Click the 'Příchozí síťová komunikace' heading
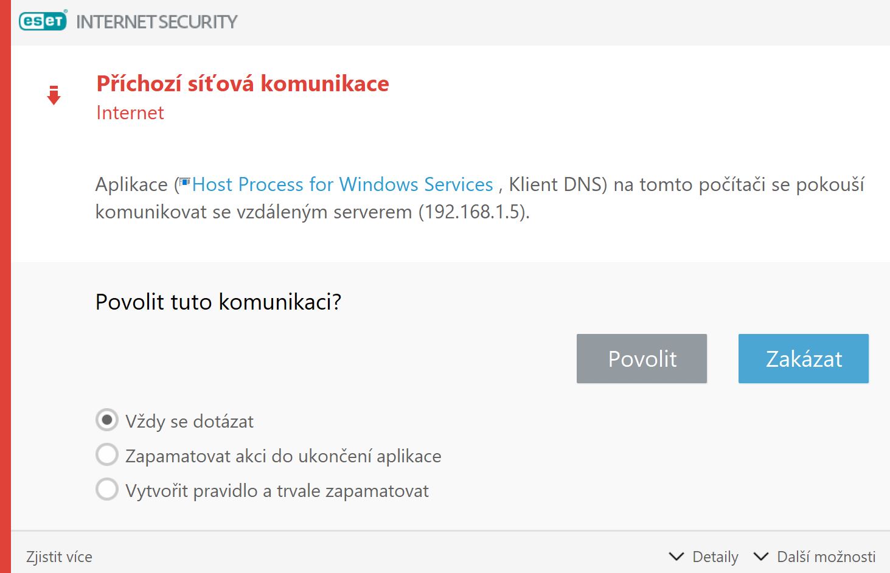 coord(243,83)
